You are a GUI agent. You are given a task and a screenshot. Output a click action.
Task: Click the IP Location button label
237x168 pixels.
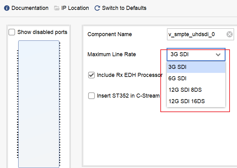coord(75,8)
